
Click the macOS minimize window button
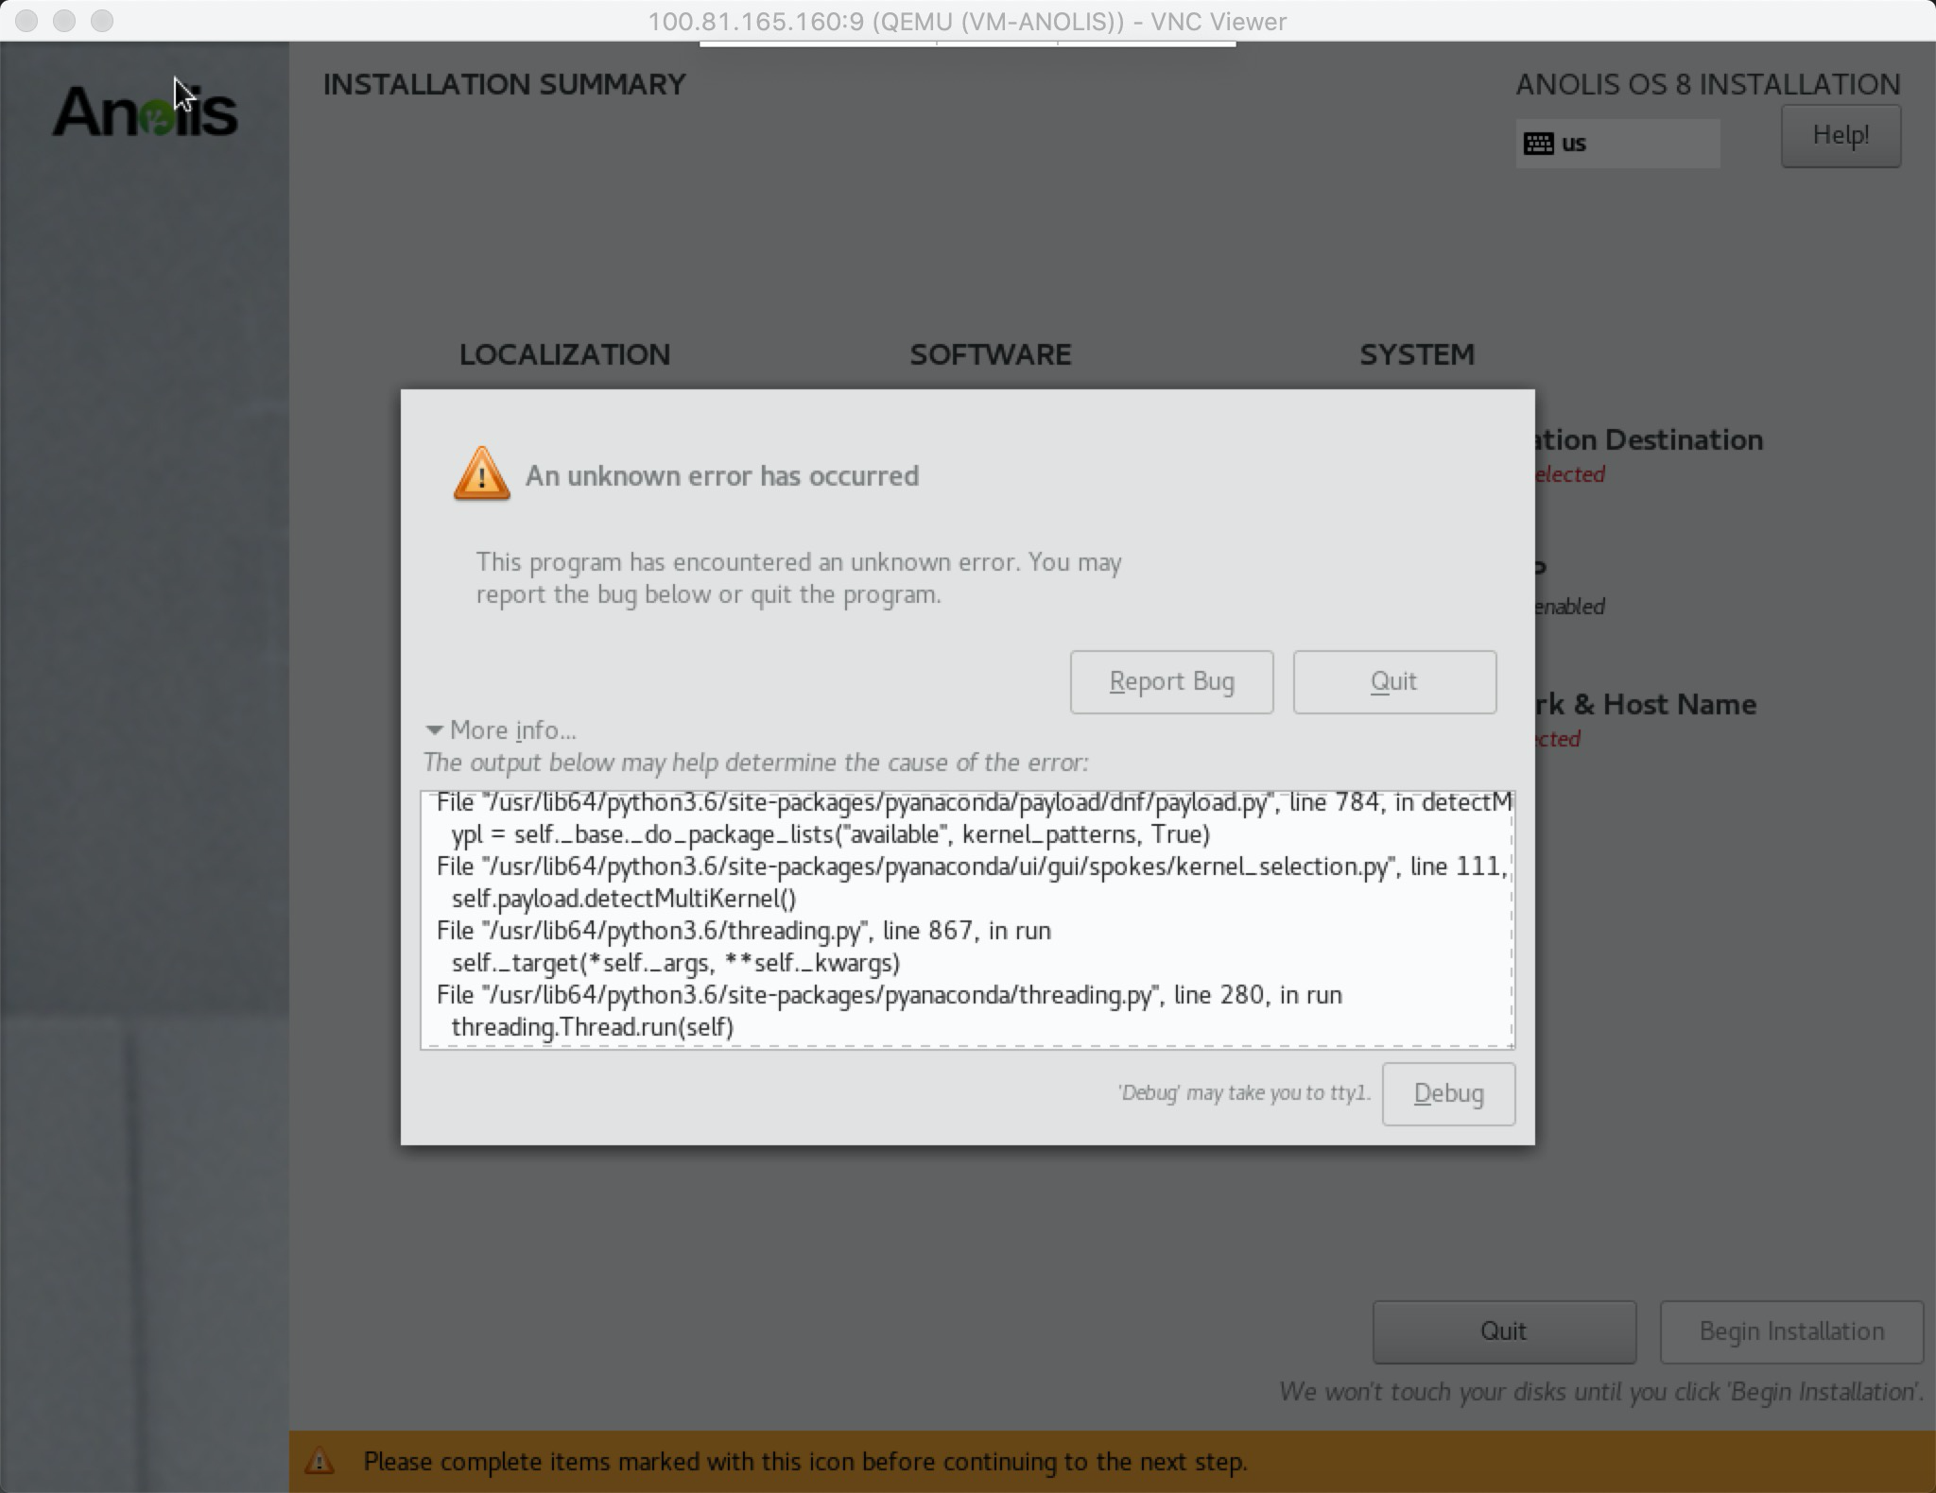click(x=64, y=21)
